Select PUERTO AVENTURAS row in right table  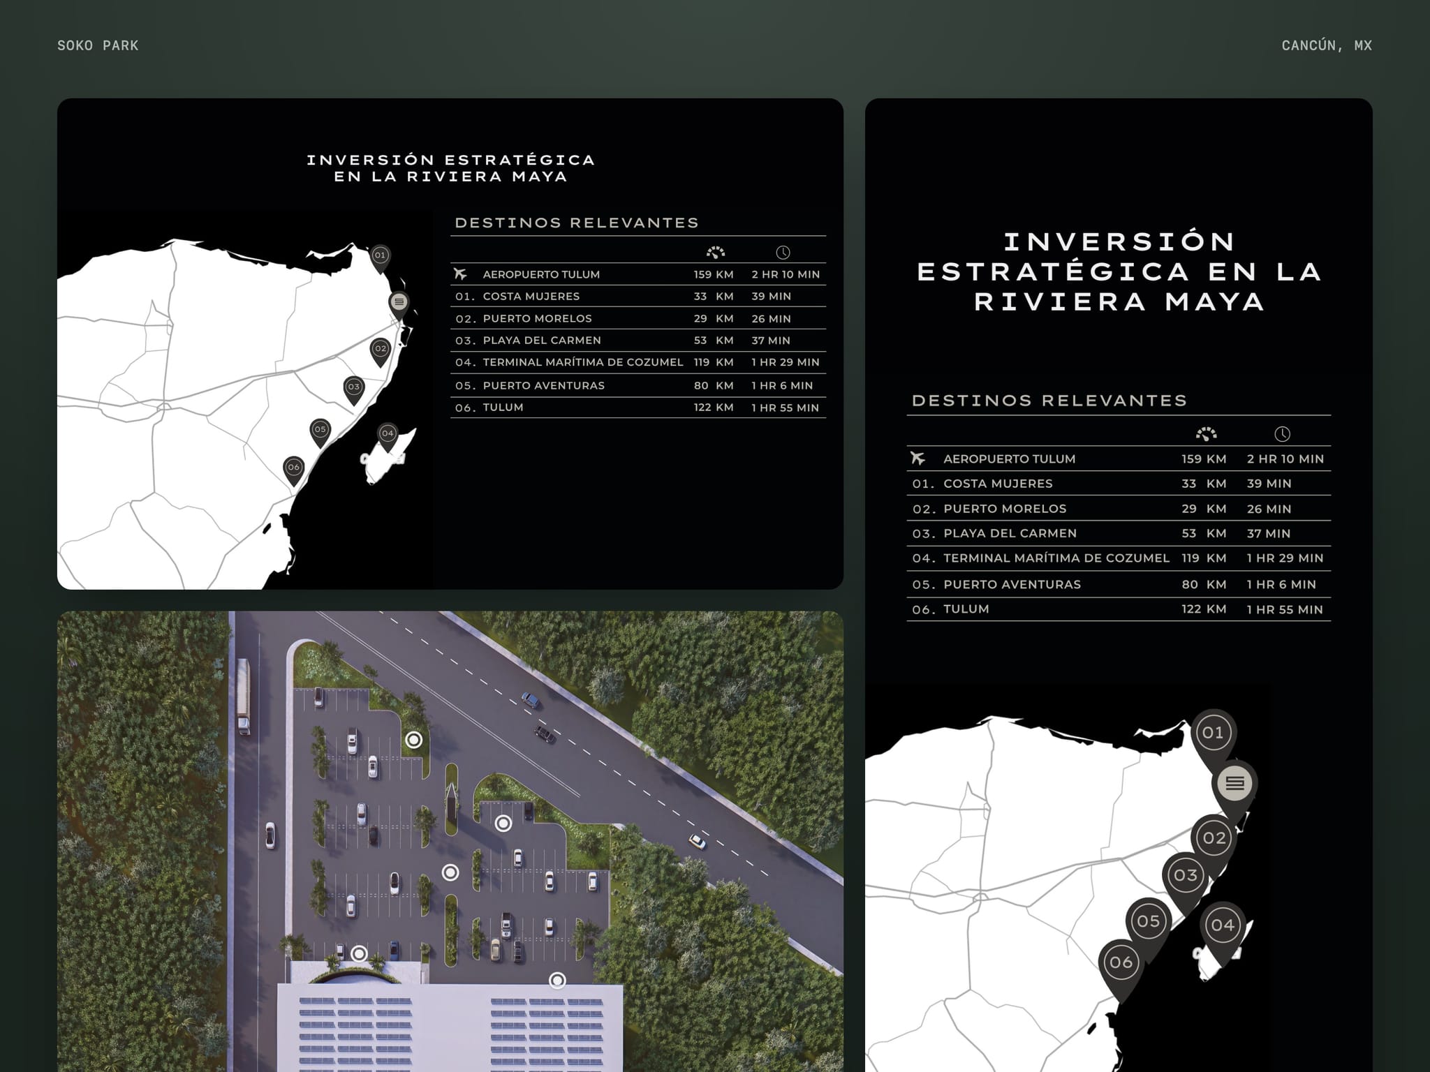[x=1119, y=584]
